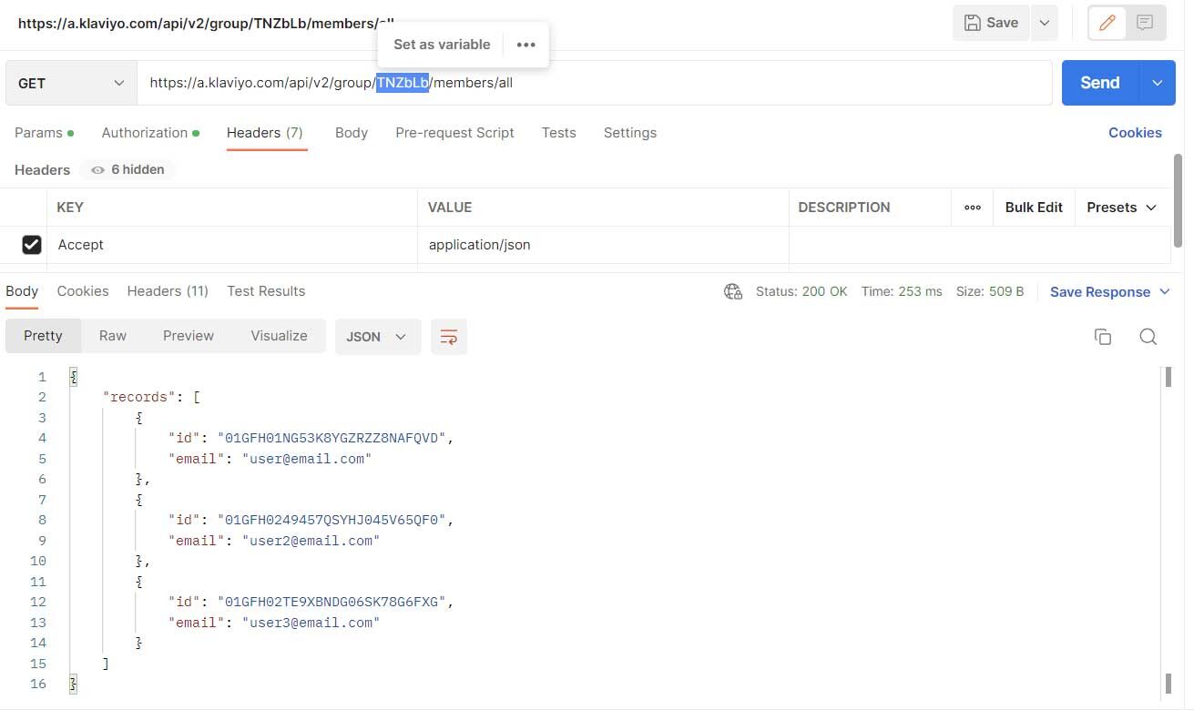The image size is (1194, 710).
Task: Click the id 01GFH0249457QSYHJ045V65QF0 value
Action: pos(332,520)
